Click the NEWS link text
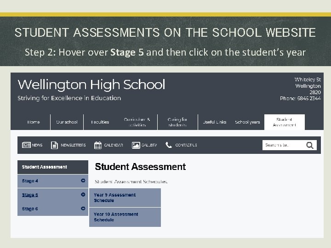 coord(37,145)
